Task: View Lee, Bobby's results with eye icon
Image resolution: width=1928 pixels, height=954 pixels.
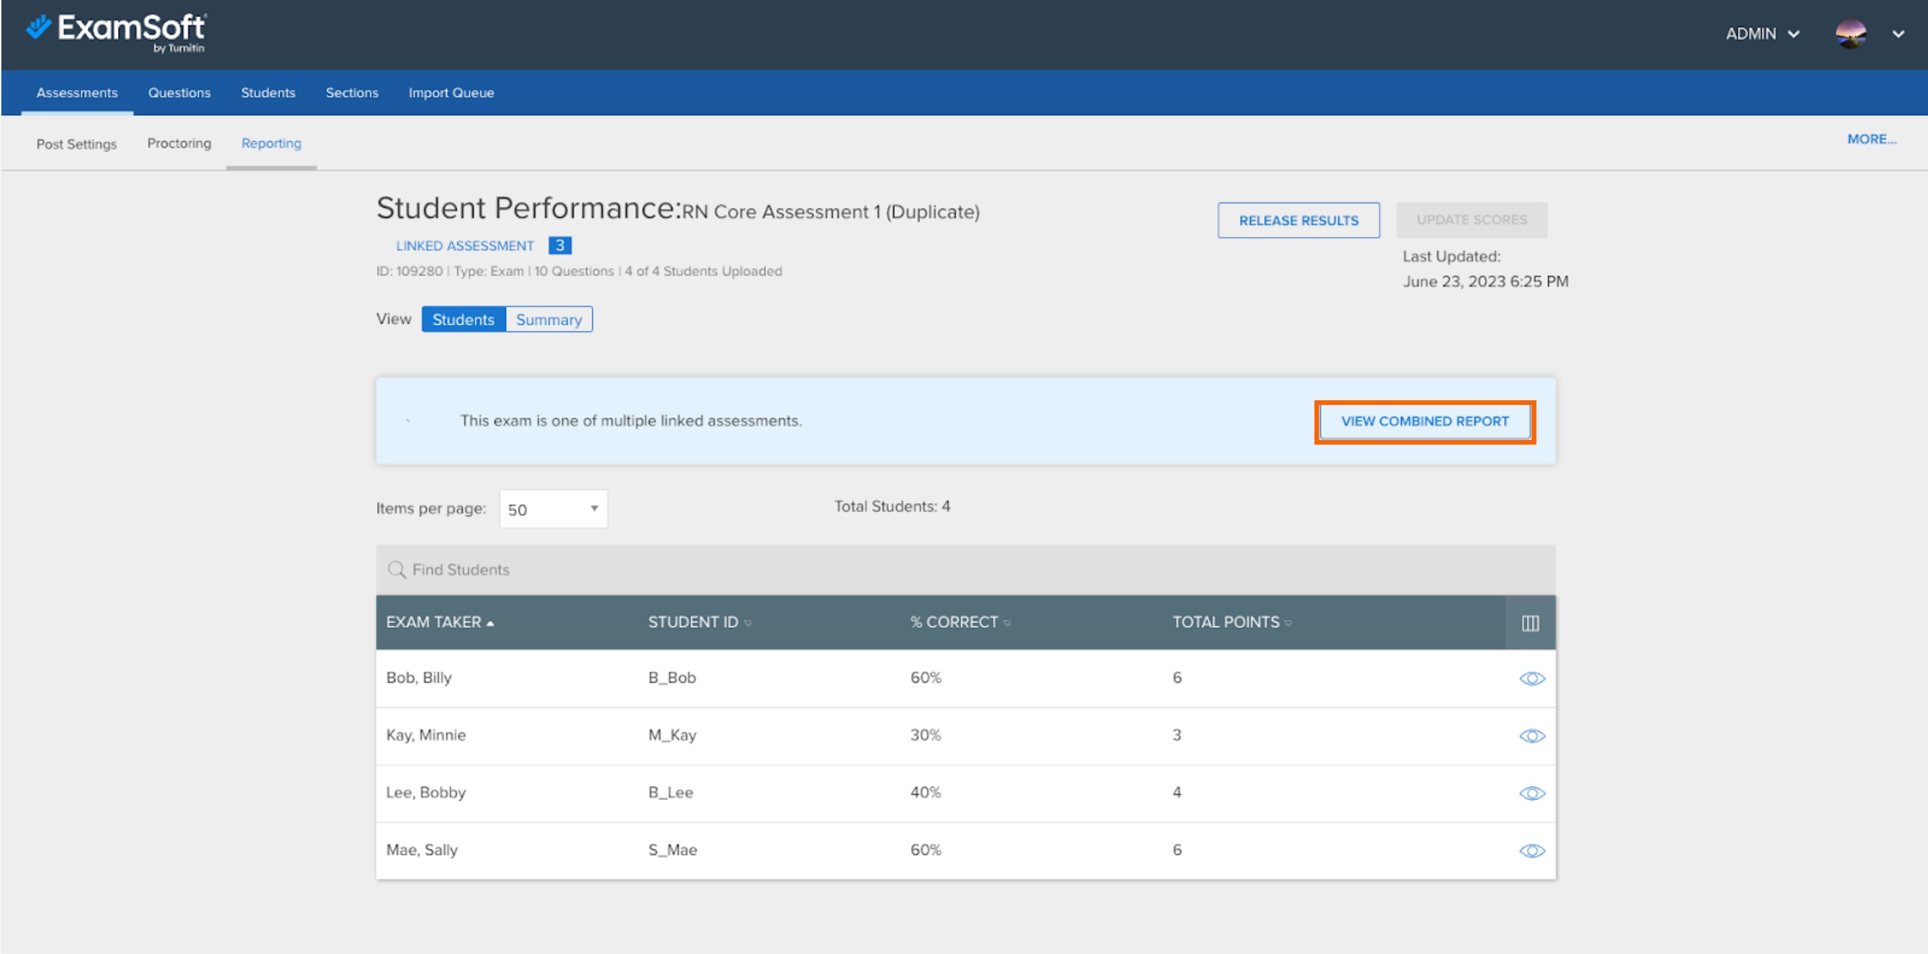Action: tap(1531, 793)
